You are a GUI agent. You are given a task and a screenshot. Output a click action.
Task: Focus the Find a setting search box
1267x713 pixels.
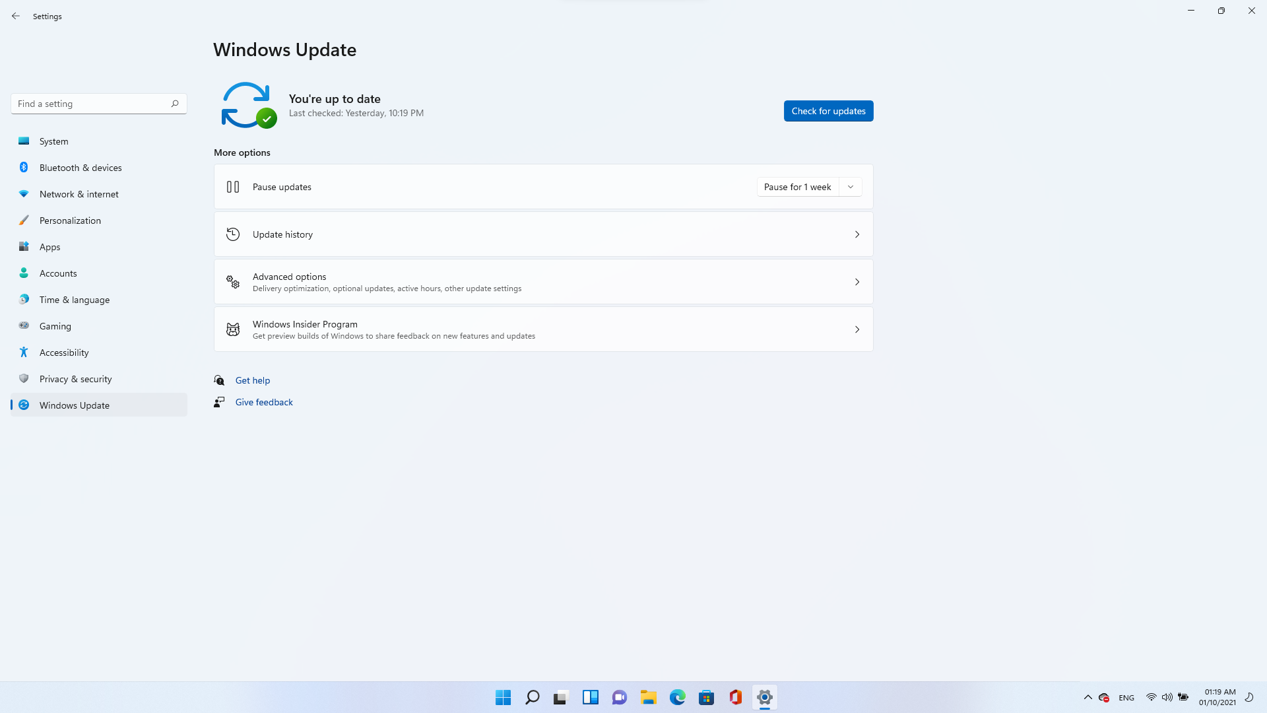click(x=99, y=104)
